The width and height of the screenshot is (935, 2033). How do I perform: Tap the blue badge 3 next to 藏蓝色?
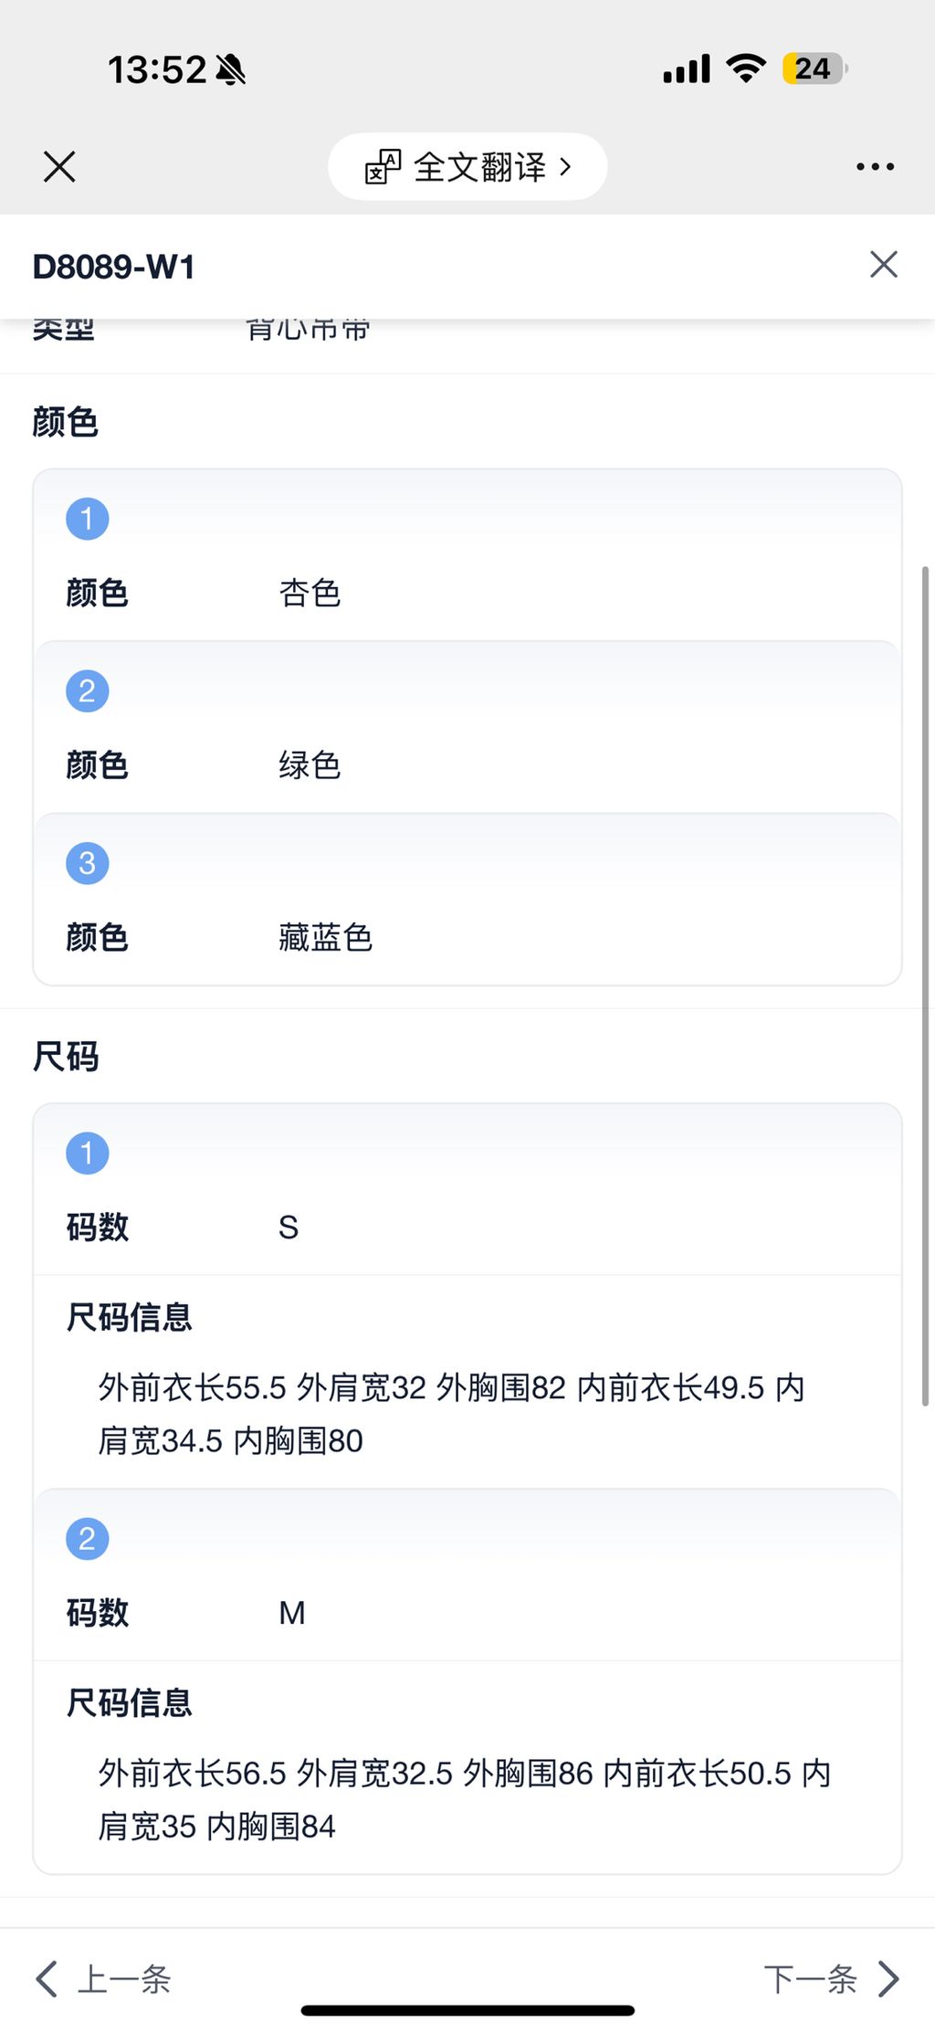[x=87, y=862]
